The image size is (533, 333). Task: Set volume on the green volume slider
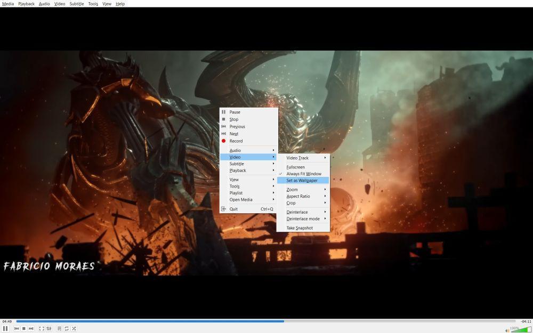(x=521, y=329)
